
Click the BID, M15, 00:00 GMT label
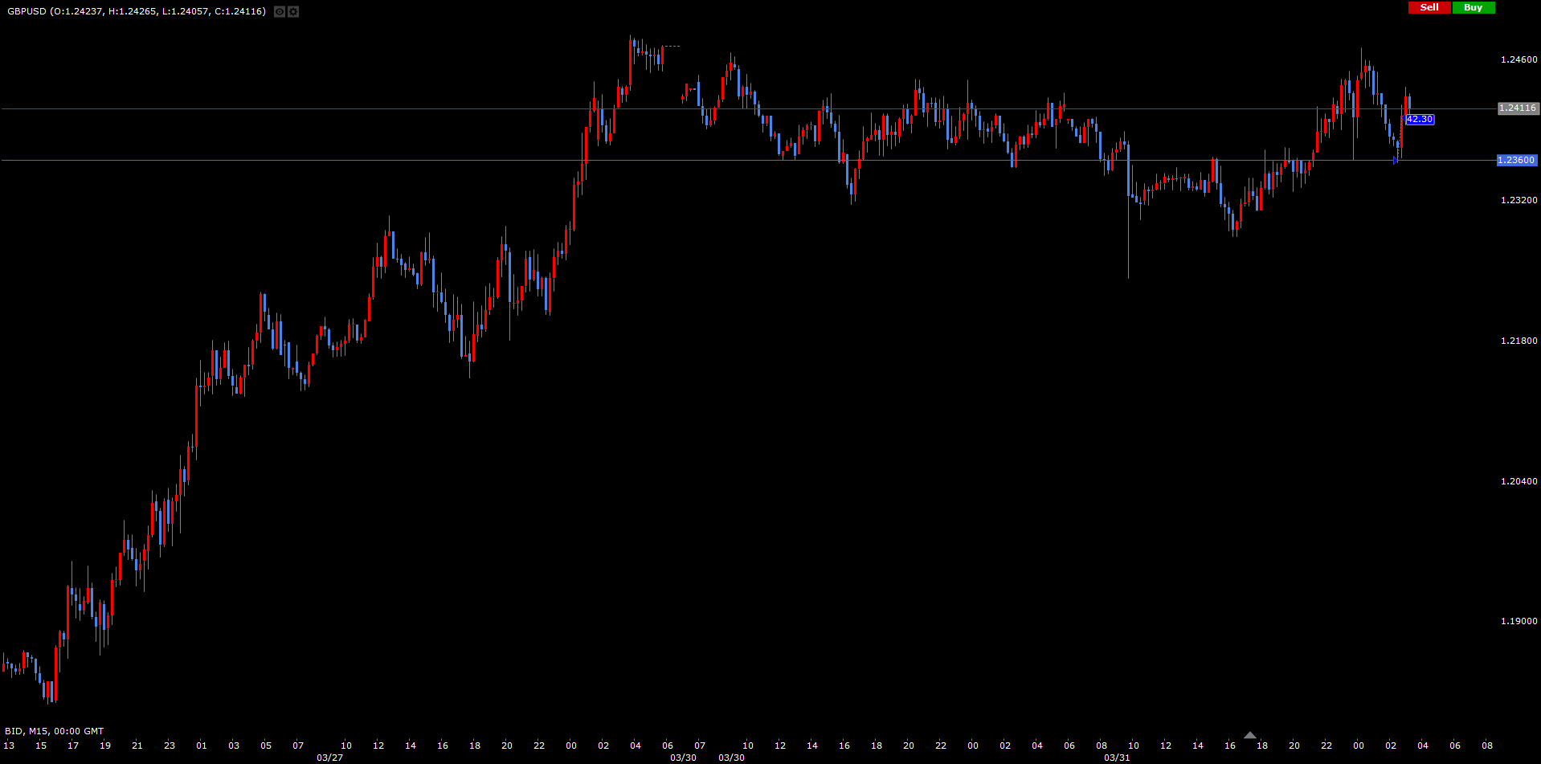point(55,731)
